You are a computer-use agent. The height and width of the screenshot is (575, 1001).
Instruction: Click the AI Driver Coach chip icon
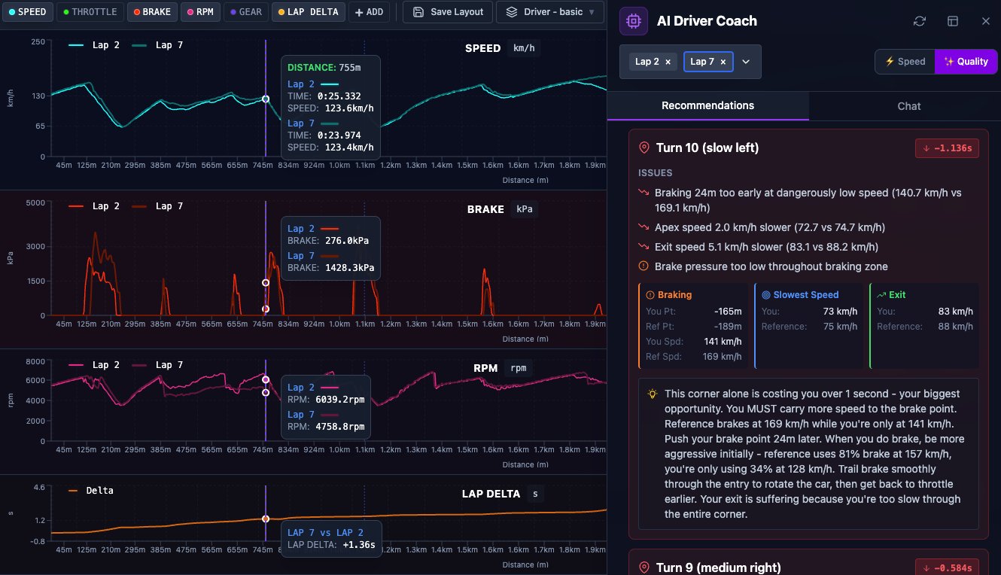[633, 20]
